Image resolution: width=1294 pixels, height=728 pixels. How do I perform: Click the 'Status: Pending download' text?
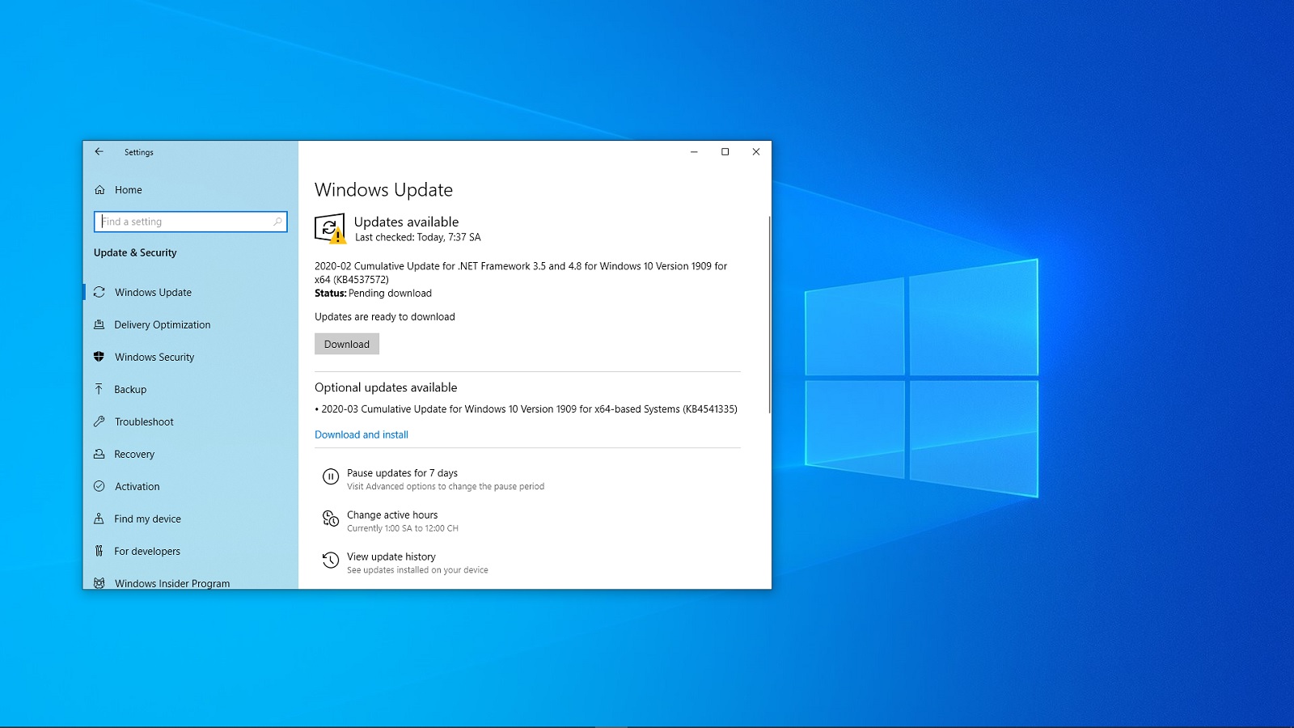tap(373, 293)
